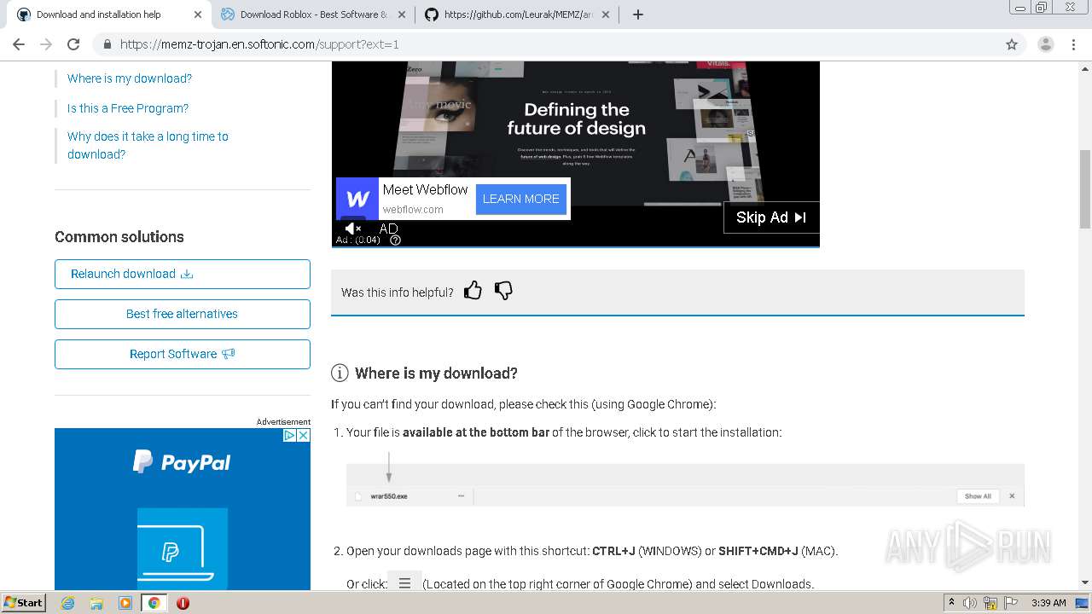Select the Chrome taskbar icon
Image resolution: width=1092 pixels, height=614 pixels.
[x=154, y=603]
